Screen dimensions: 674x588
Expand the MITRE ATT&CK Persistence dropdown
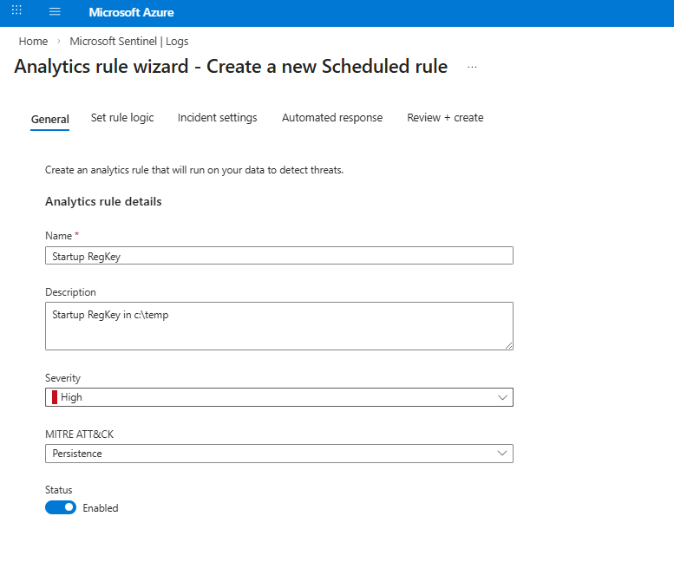(278, 454)
